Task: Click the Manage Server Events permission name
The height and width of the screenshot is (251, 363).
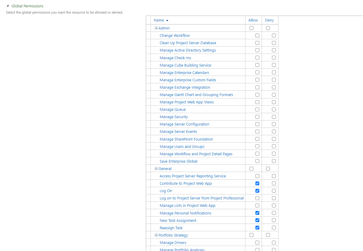Action: [x=178, y=132]
